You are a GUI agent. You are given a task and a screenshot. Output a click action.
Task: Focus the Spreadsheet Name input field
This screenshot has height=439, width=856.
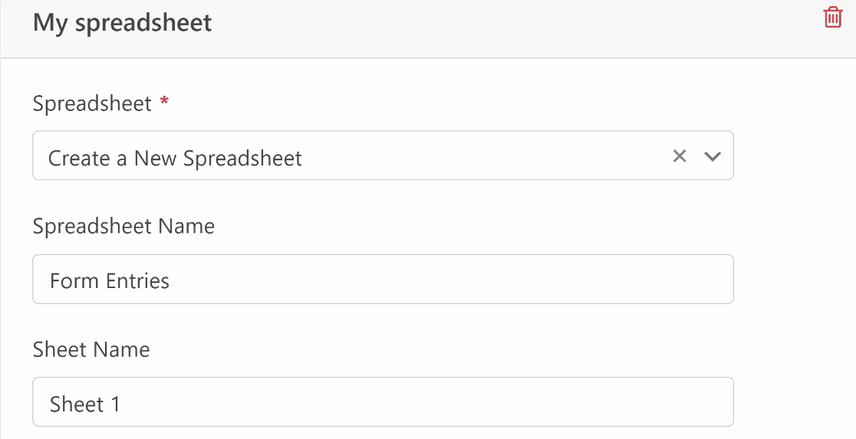tap(383, 279)
